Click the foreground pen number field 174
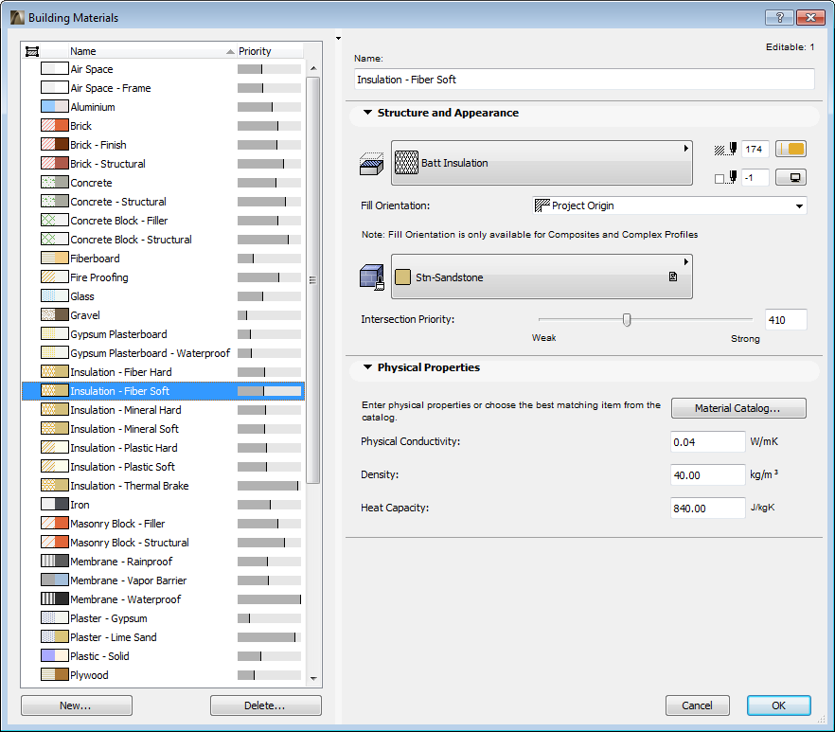Screen dimensions: 835x732 pos(755,150)
